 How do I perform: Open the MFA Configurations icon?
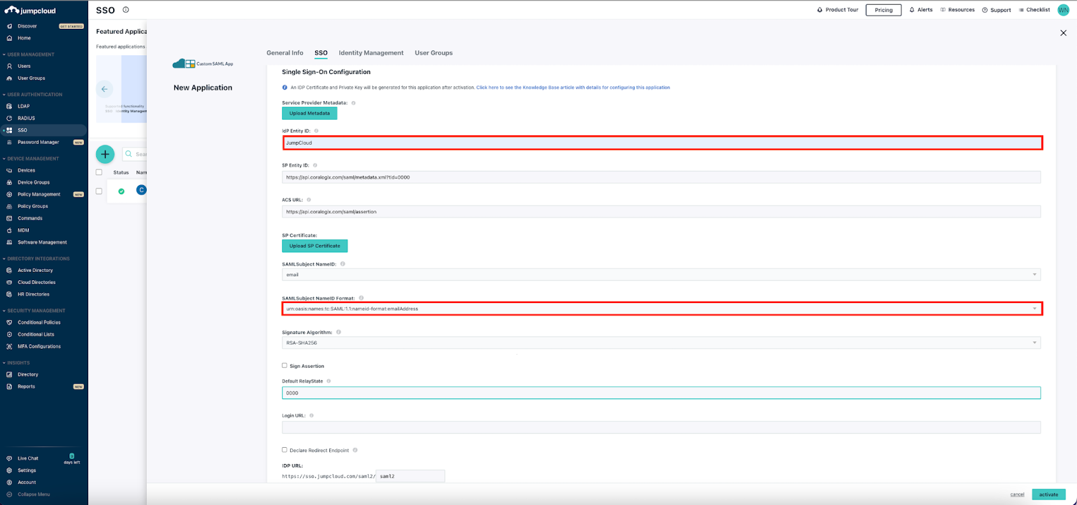[9, 347]
